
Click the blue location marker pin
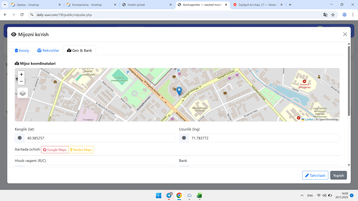coord(179,91)
